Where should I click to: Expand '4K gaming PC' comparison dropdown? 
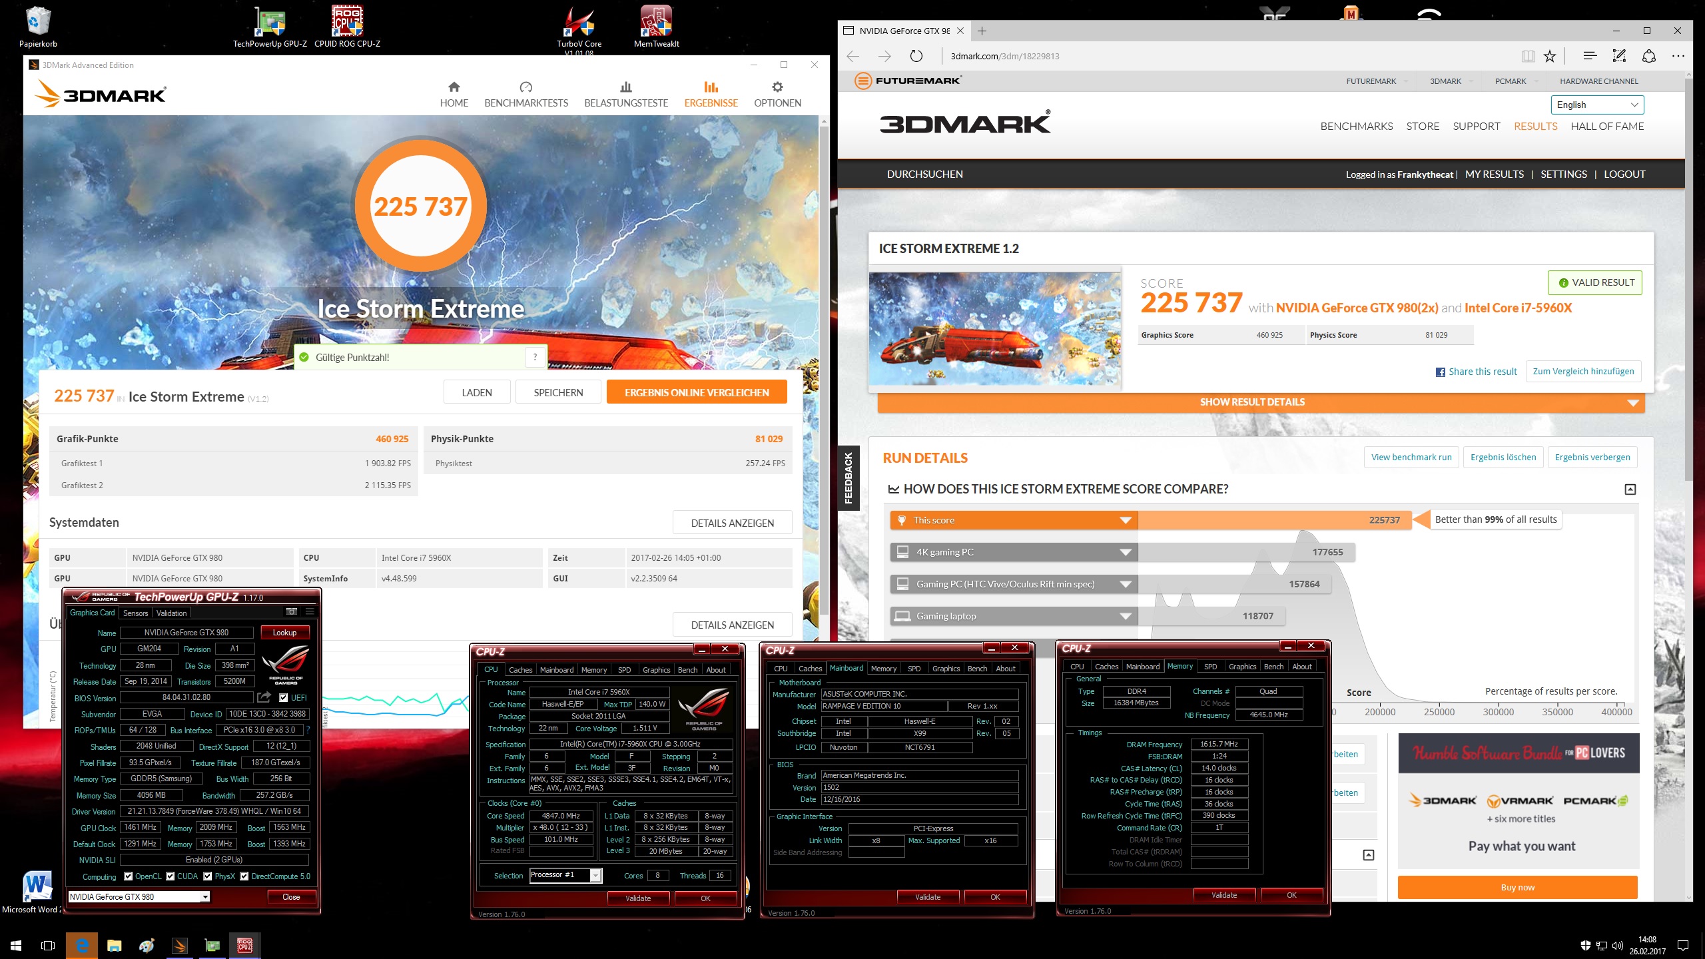tap(1126, 552)
